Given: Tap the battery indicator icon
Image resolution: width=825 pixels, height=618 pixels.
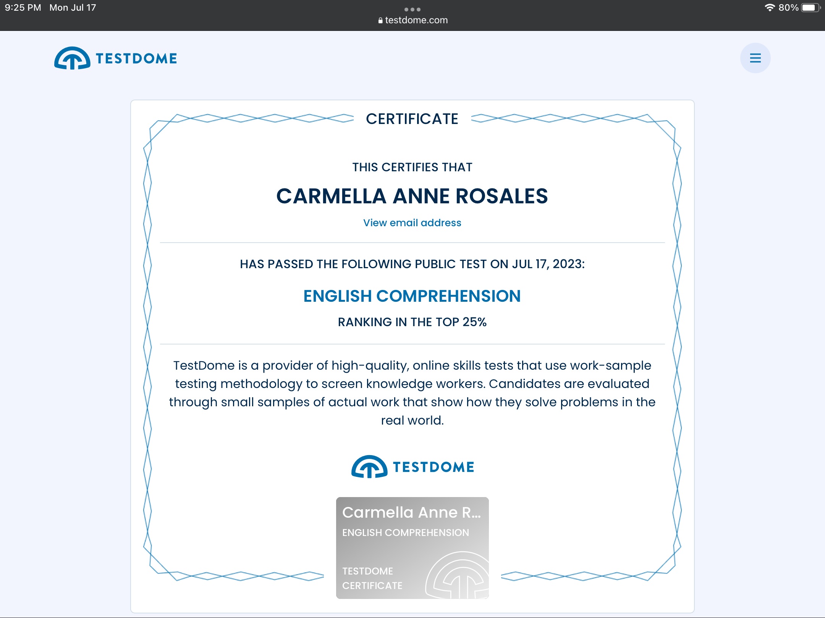Looking at the screenshot, I should click(810, 8).
